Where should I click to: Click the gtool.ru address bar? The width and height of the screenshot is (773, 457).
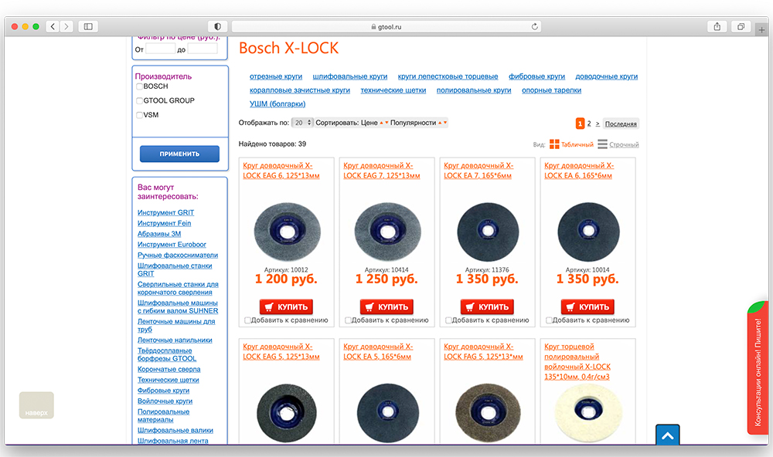(x=386, y=26)
